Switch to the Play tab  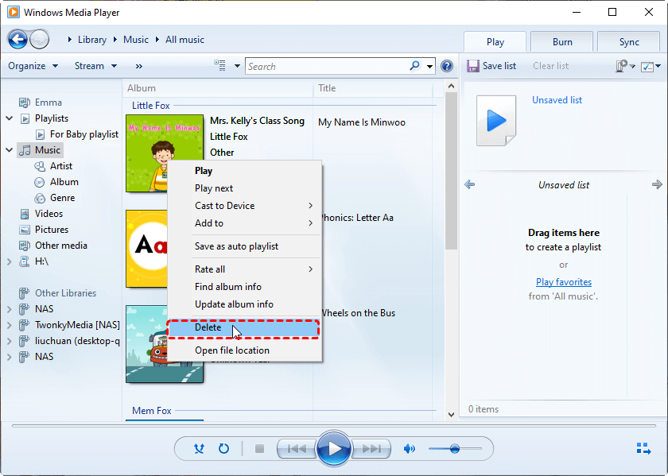tap(495, 42)
